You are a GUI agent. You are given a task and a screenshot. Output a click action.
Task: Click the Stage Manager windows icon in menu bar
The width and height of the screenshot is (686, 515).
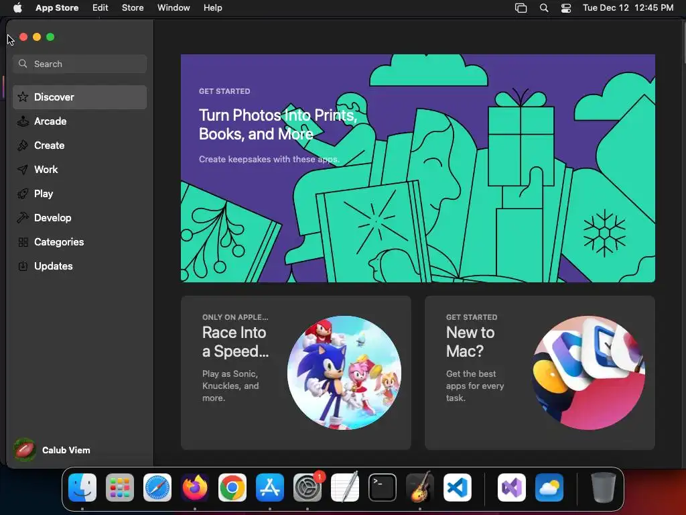pyautogui.click(x=521, y=8)
